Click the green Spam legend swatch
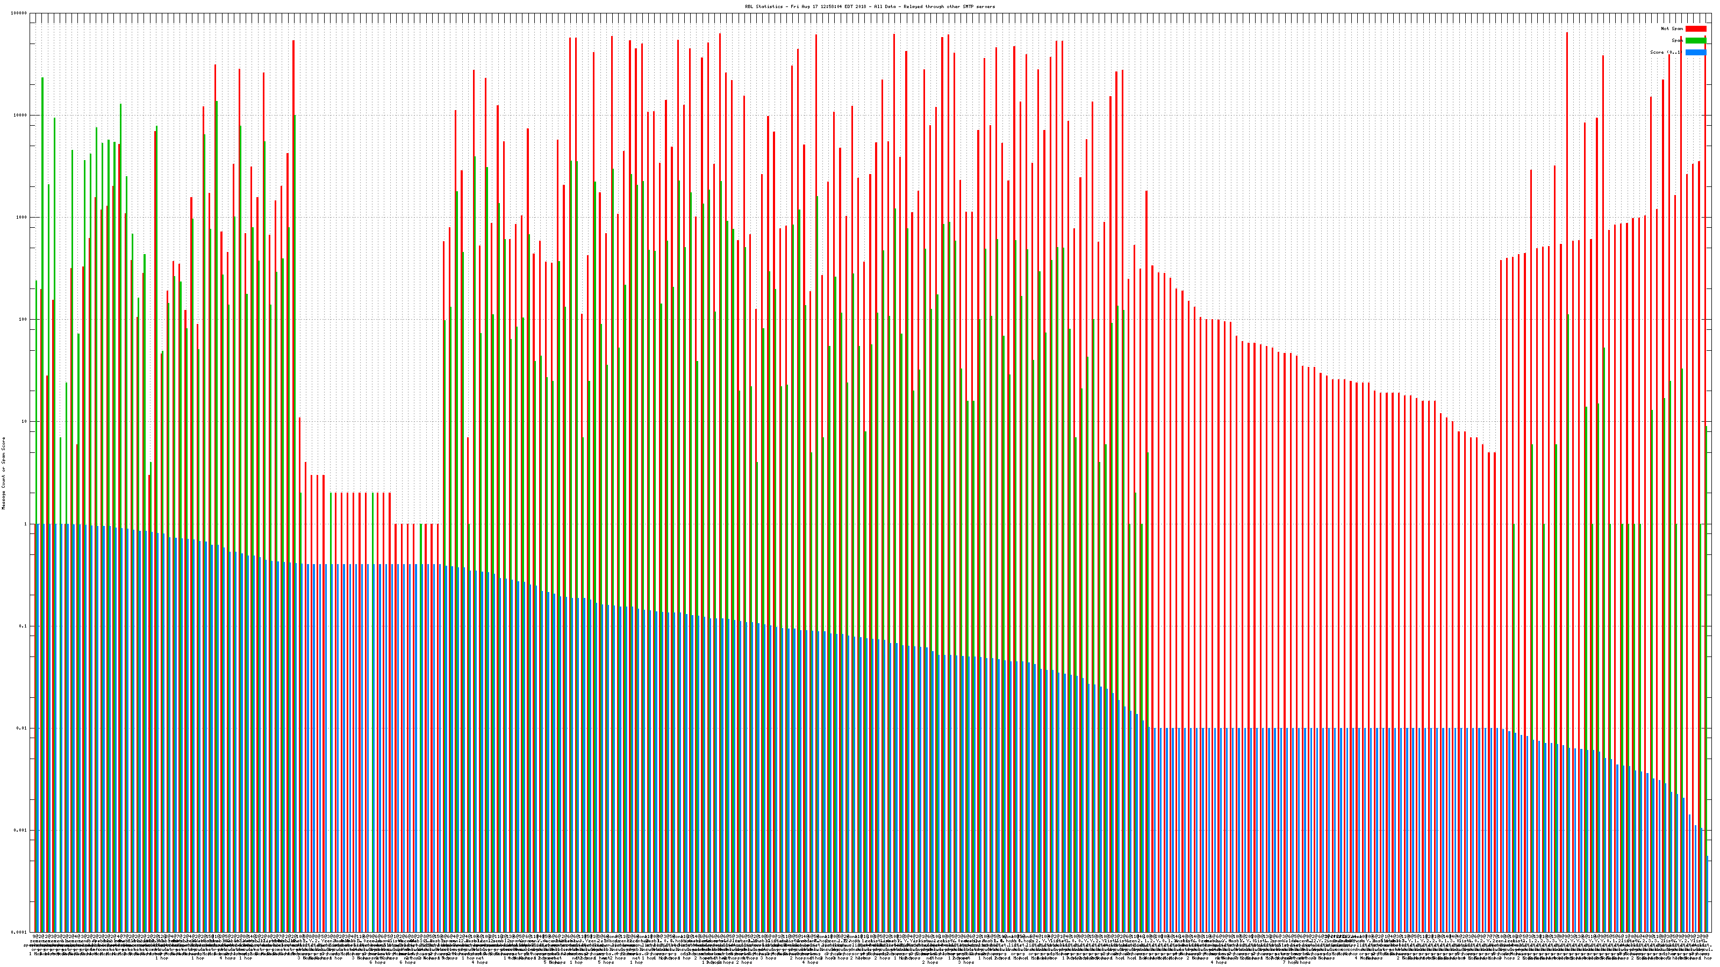This screenshot has height=967, width=1720. click(x=1695, y=41)
